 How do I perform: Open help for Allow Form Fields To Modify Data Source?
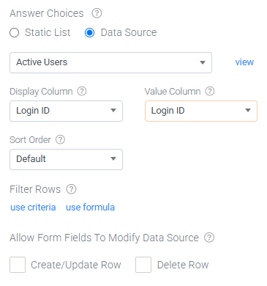[x=209, y=238]
